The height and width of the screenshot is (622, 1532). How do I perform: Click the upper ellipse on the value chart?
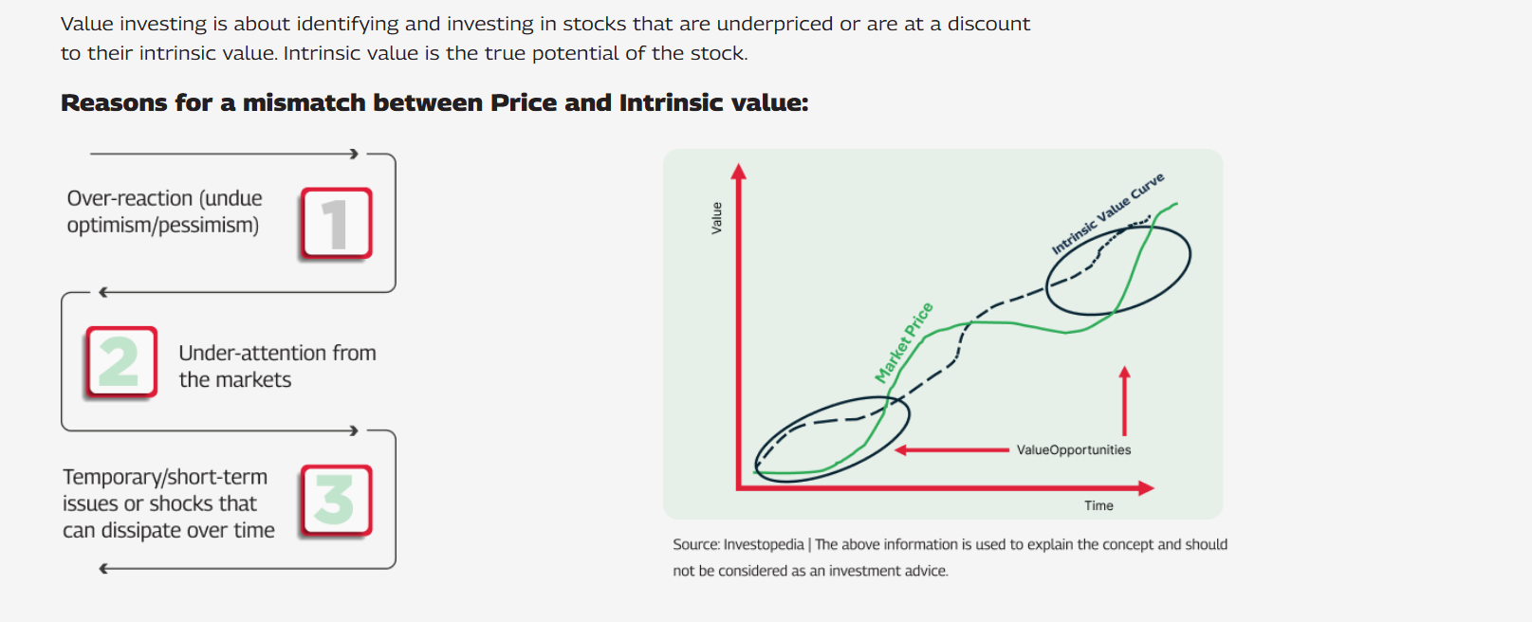[x=1118, y=270]
